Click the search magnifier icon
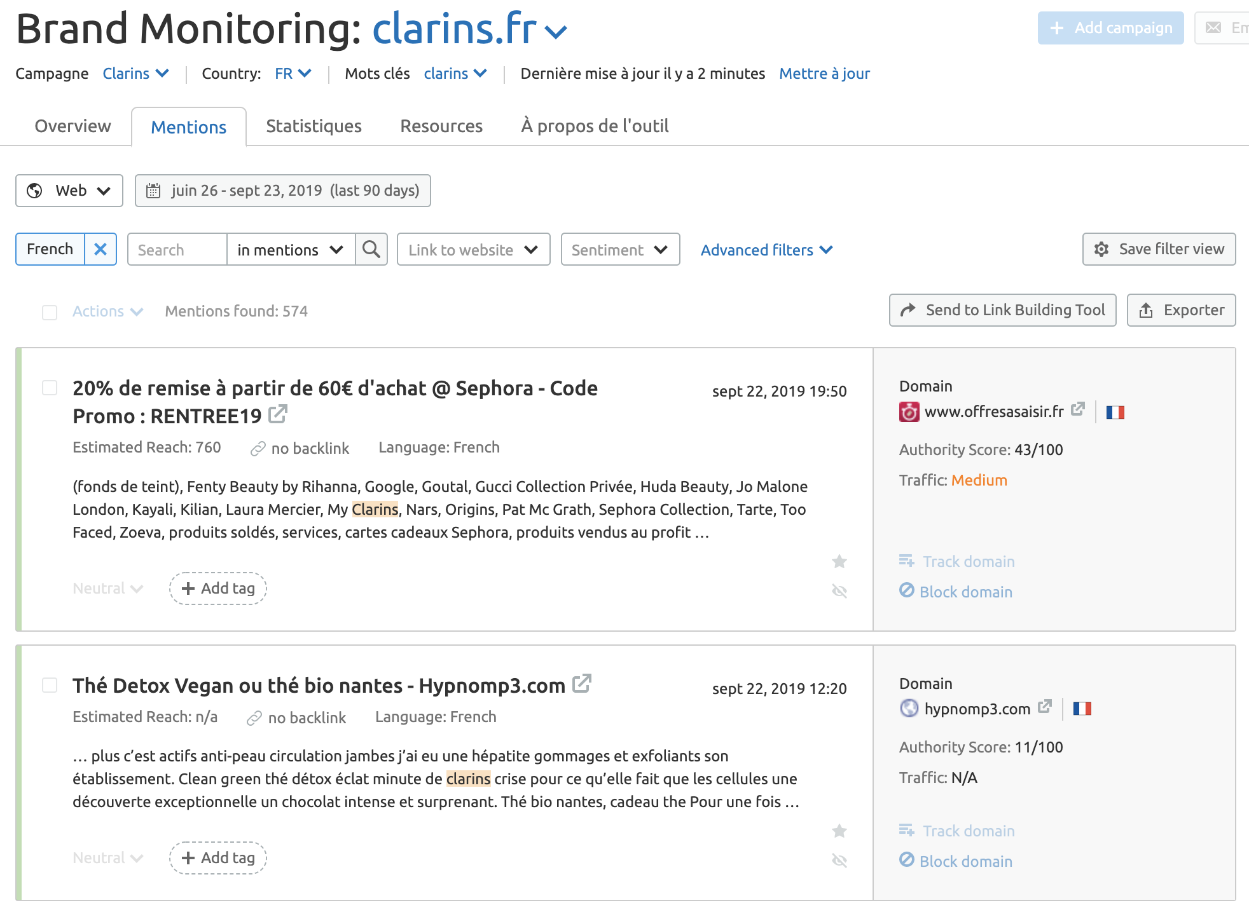The height and width of the screenshot is (905, 1249). tap(371, 250)
